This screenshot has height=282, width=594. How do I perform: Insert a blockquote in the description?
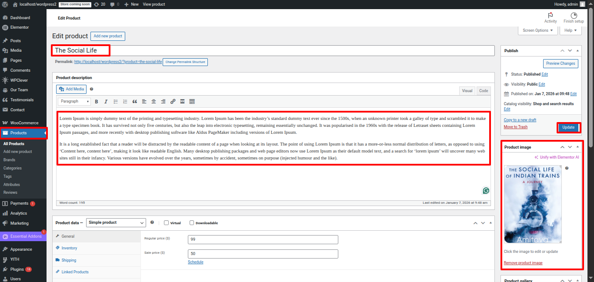[x=134, y=102]
